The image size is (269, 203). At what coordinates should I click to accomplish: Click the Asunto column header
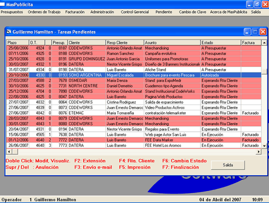[172, 42]
